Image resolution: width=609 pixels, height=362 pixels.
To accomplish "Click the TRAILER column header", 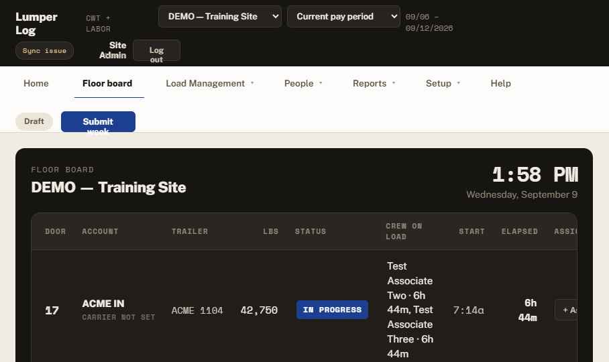I will click(190, 231).
